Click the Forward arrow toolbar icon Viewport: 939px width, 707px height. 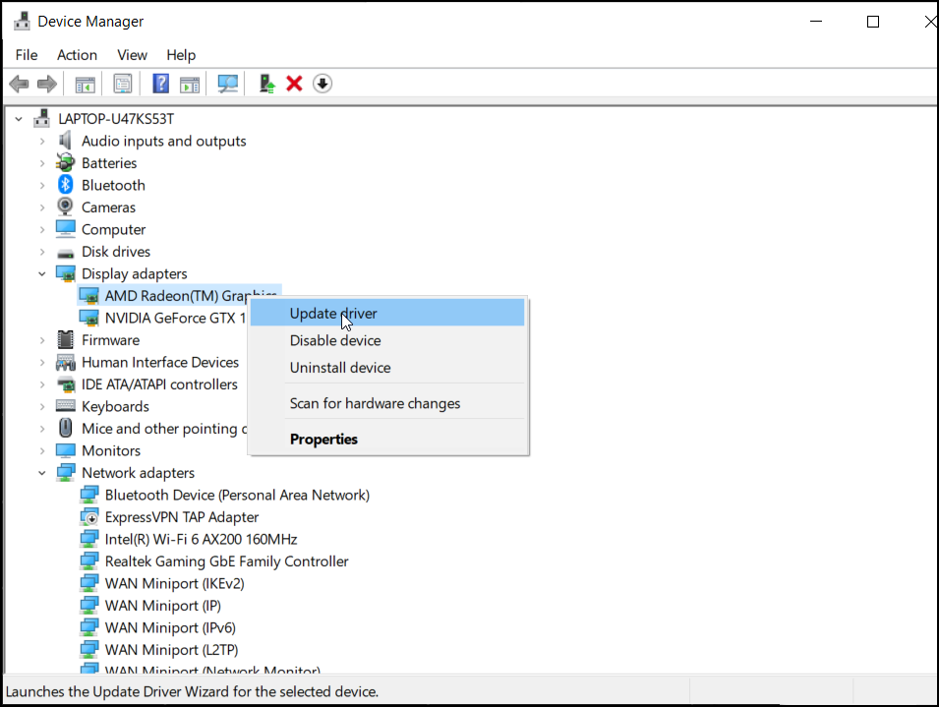(x=47, y=84)
